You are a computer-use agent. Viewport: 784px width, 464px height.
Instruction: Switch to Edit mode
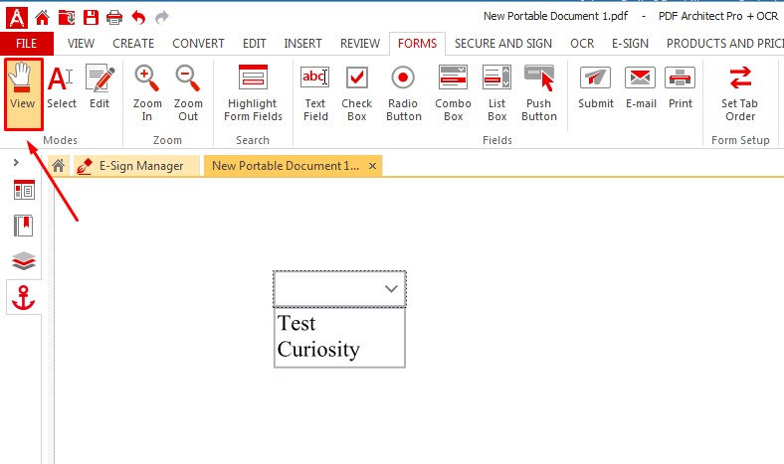click(99, 86)
